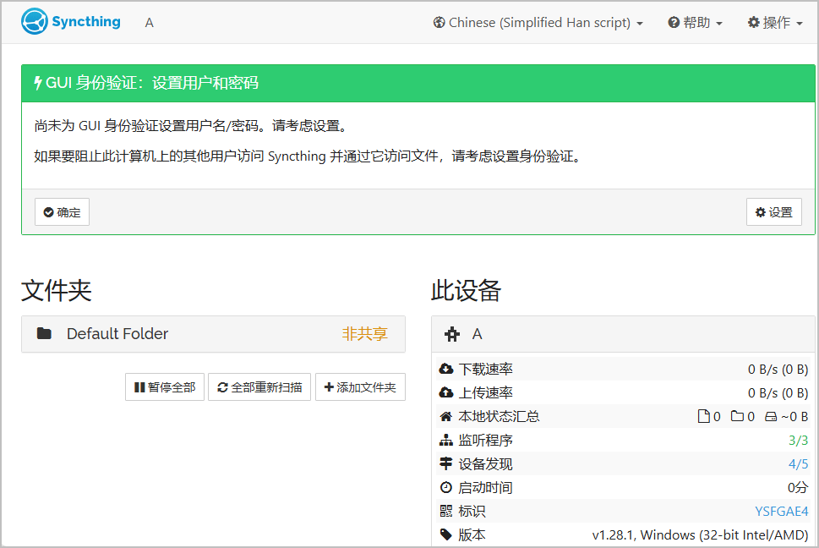This screenshot has width=819, height=548.
Task: Open the Chinese language dropdown
Action: point(538,23)
